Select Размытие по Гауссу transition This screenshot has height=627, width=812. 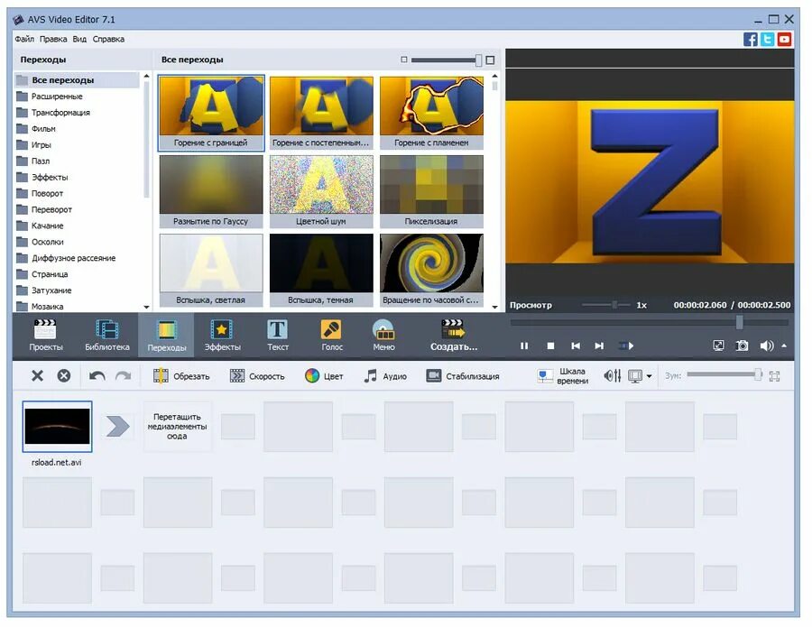[211, 191]
